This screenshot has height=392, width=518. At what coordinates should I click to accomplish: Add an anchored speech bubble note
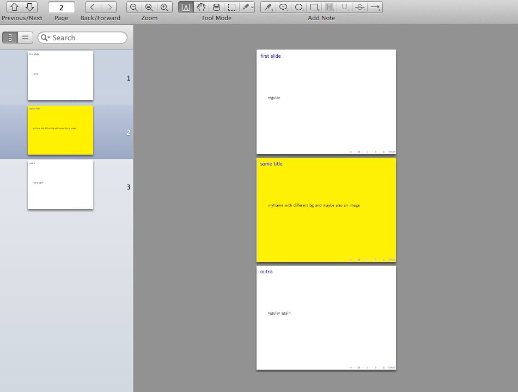pyautogui.click(x=284, y=7)
